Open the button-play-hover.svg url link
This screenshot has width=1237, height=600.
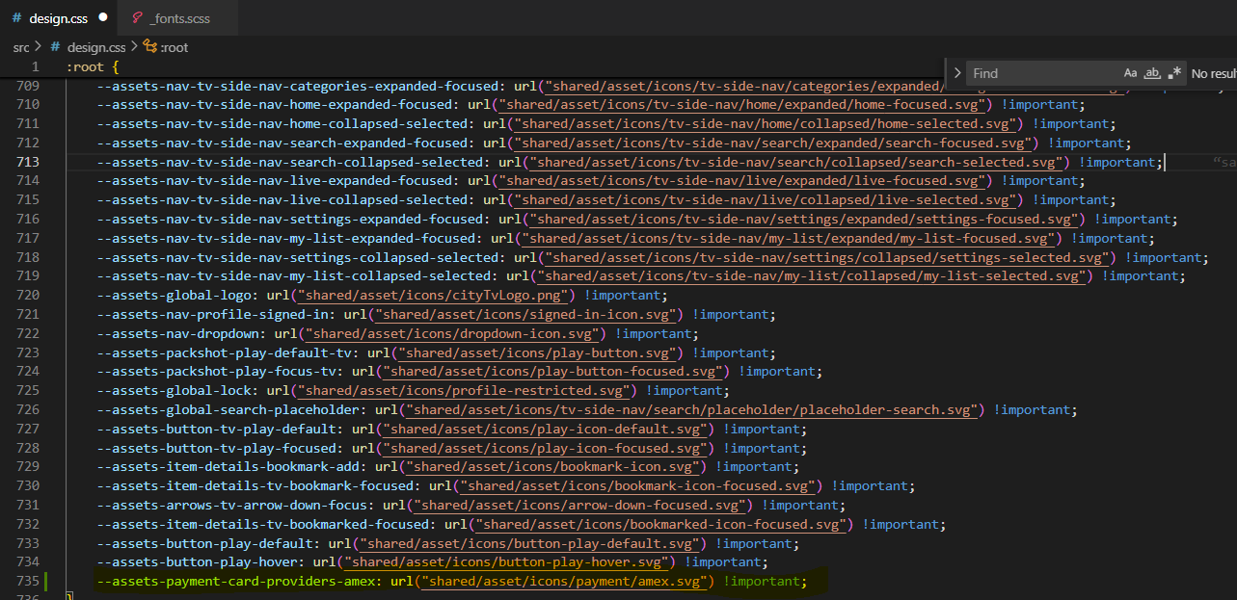coord(506,562)
